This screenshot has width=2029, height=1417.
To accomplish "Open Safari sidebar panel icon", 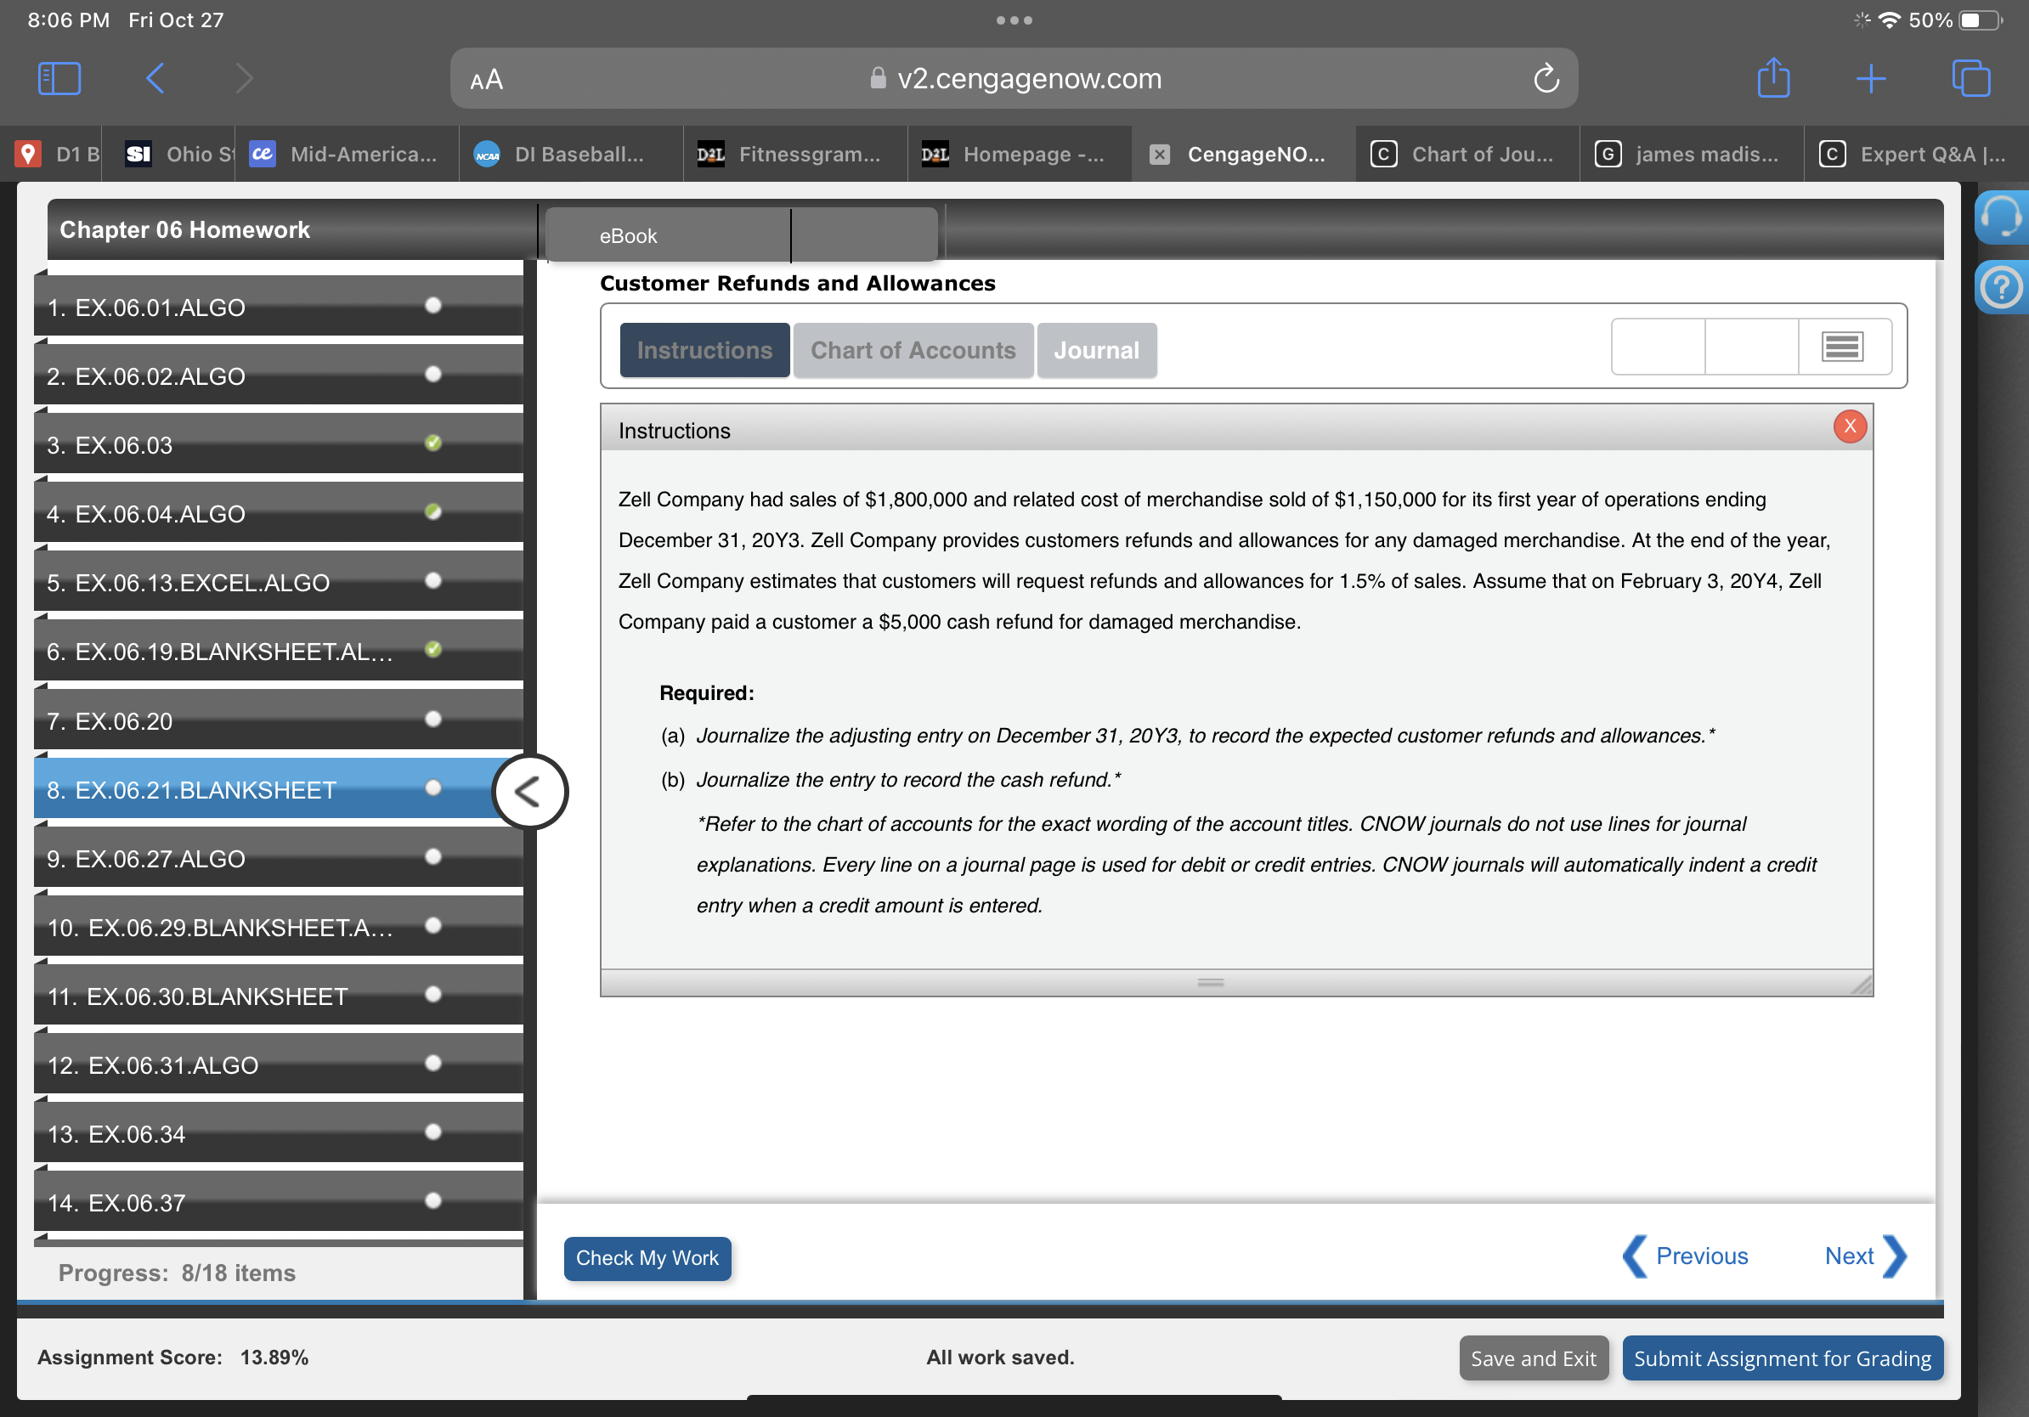I will coord(60,79).
